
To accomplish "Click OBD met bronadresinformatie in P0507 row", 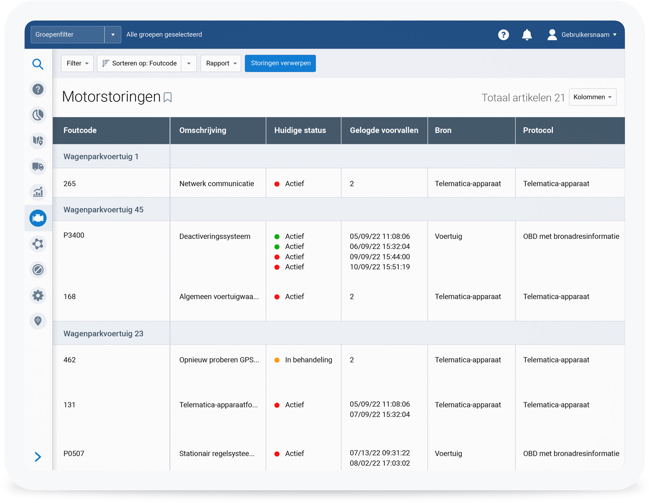I will (571, 454).
